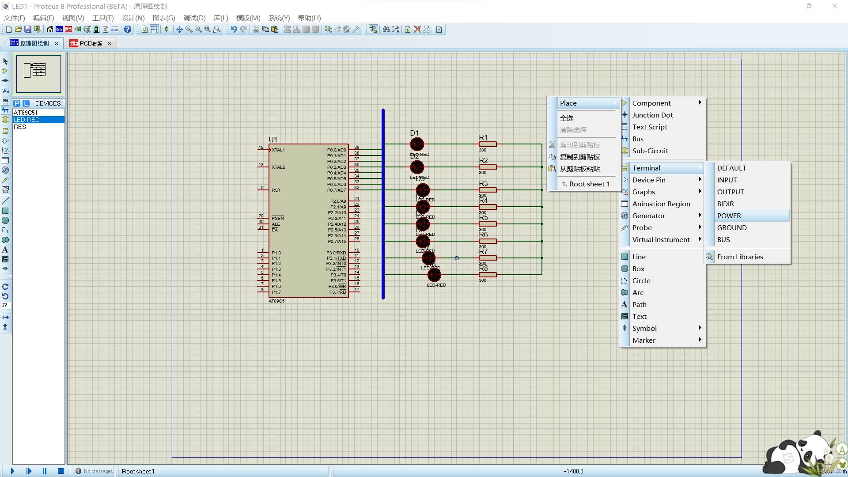
Task: Click the zoom in magnifier icon
Action: [189, 29]
